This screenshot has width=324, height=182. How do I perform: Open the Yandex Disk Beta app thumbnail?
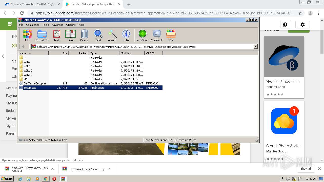[x=284, y=57]
